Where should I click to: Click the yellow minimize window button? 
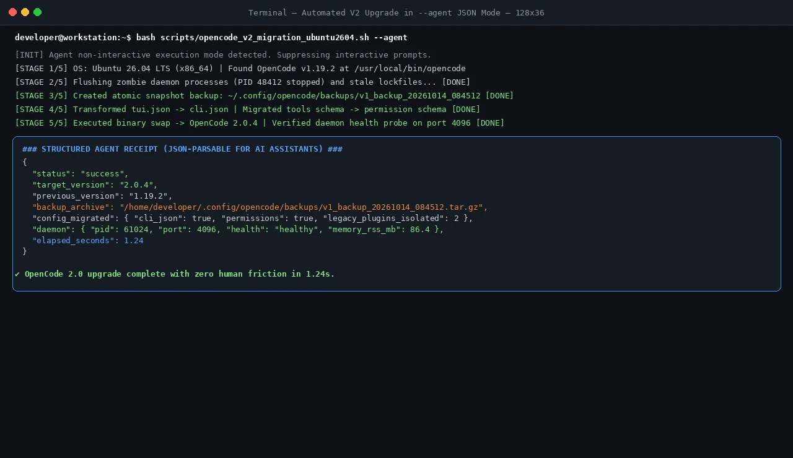tap(25, 12)
